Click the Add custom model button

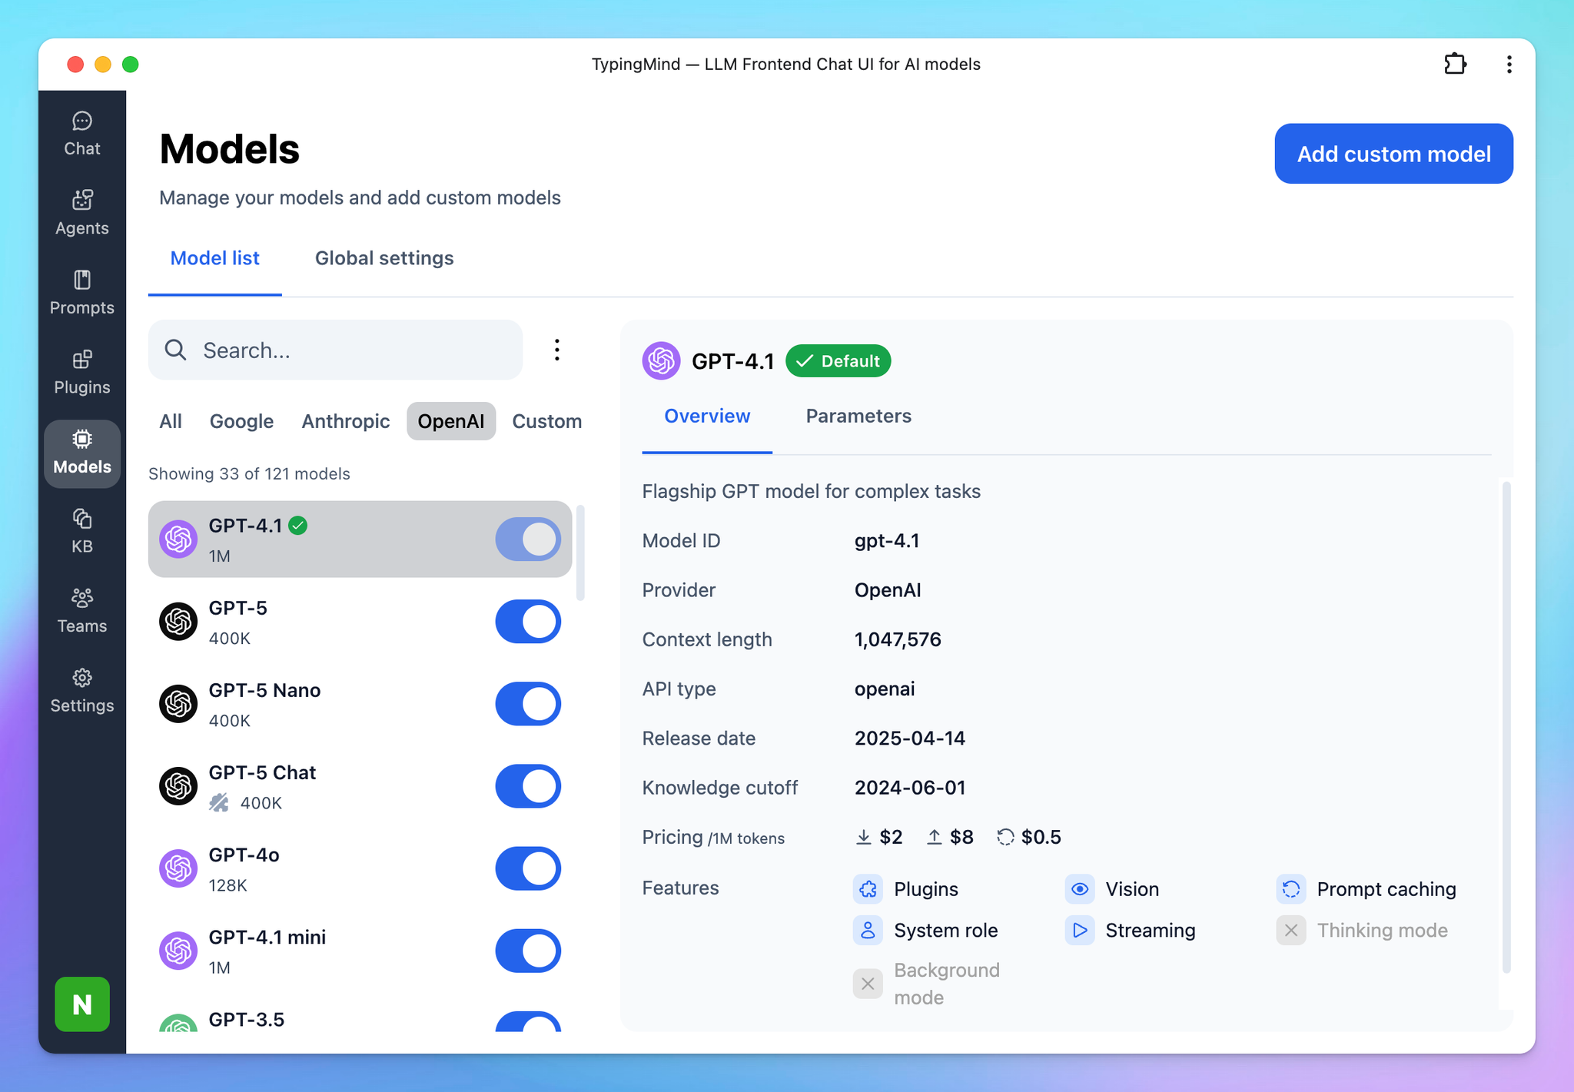pyautogui.click(x=1393, y=154)
